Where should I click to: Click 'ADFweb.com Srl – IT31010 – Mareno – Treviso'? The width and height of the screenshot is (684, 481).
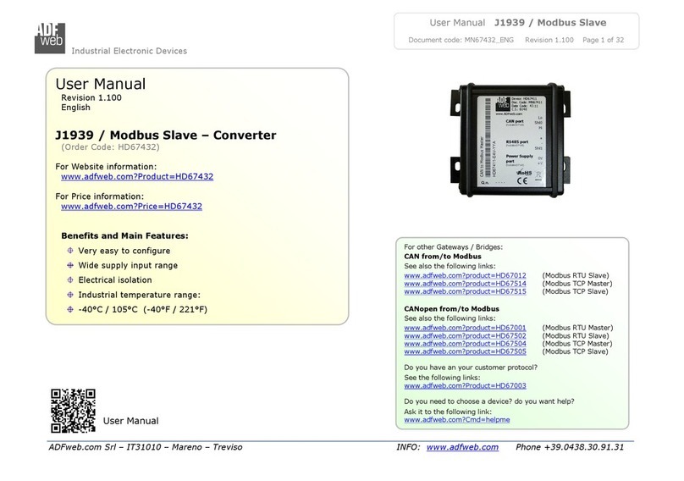tap(146, 447)
